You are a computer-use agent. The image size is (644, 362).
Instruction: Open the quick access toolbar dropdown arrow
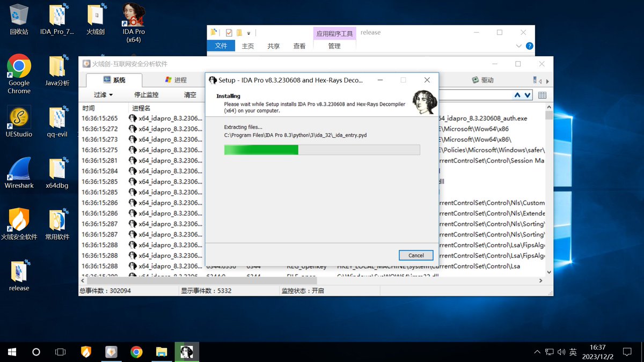tap(249, 33)
